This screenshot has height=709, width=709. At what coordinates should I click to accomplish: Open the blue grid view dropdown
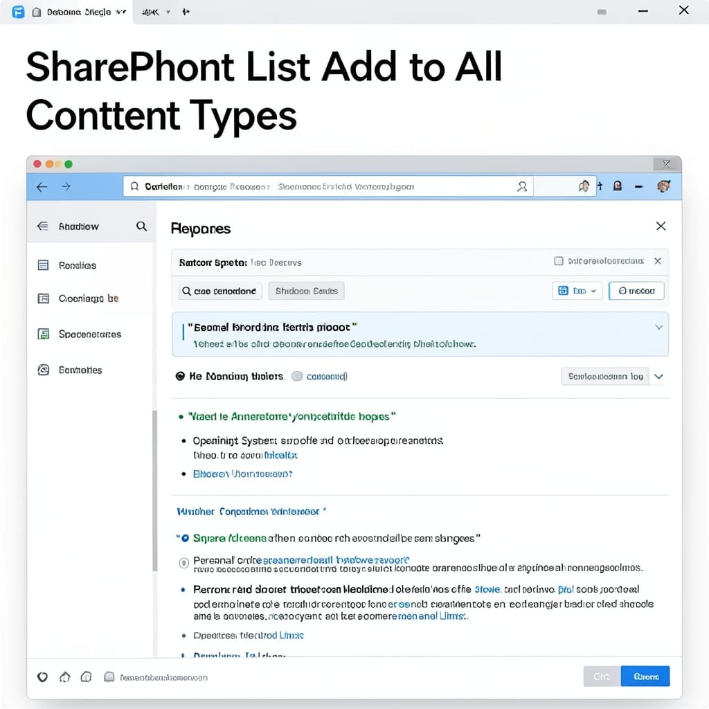pyautogui.click(x=577, y=291)
